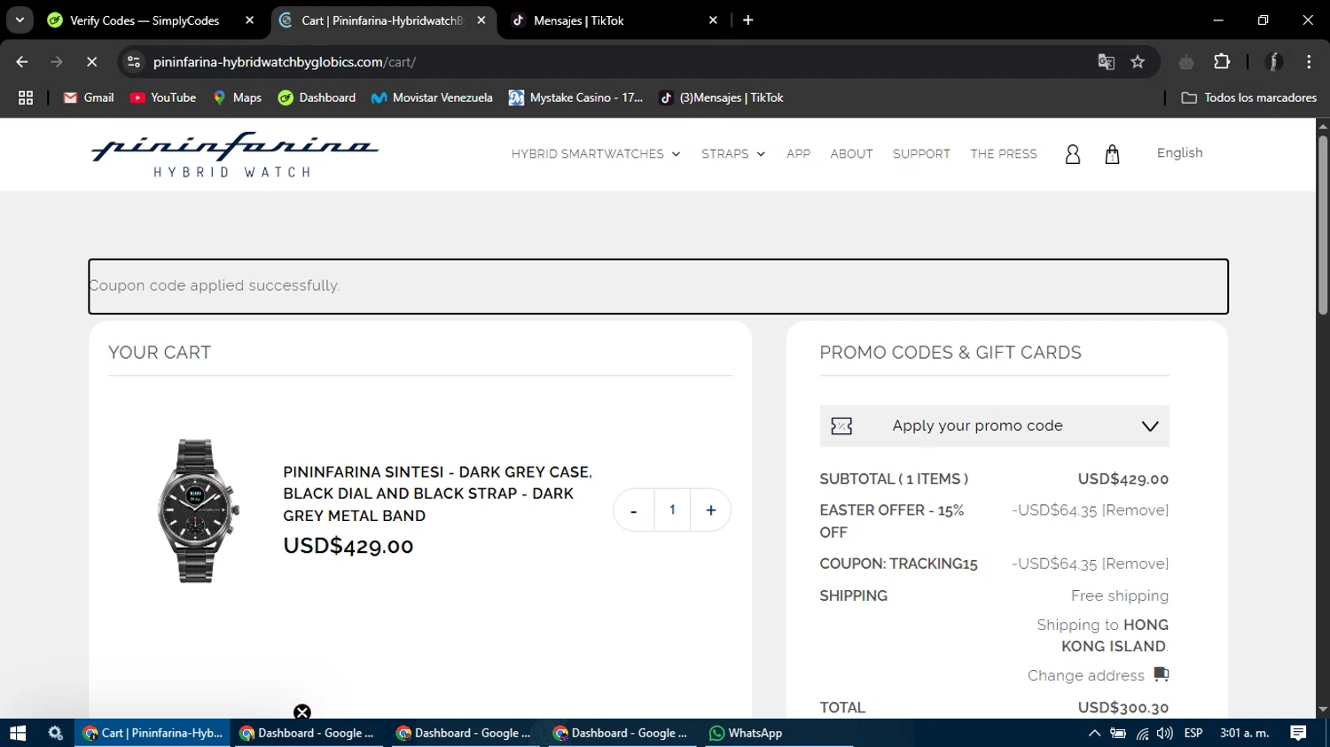Open the SUPPORT menu item
This screenshot has width=1330, height=747.
click(921, 154)
